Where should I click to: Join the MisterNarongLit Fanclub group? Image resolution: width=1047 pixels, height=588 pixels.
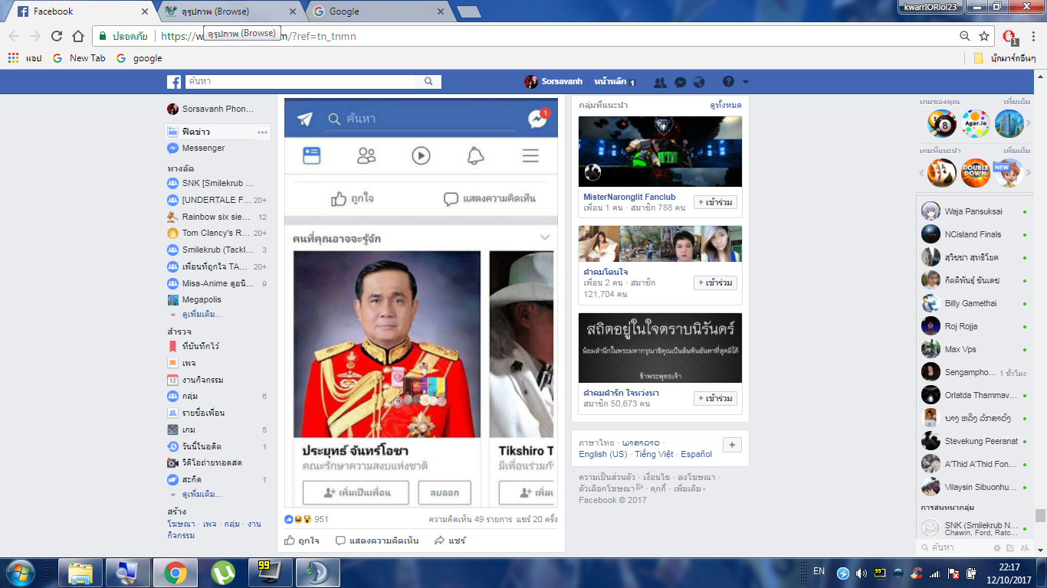click(x=715, y=202)
